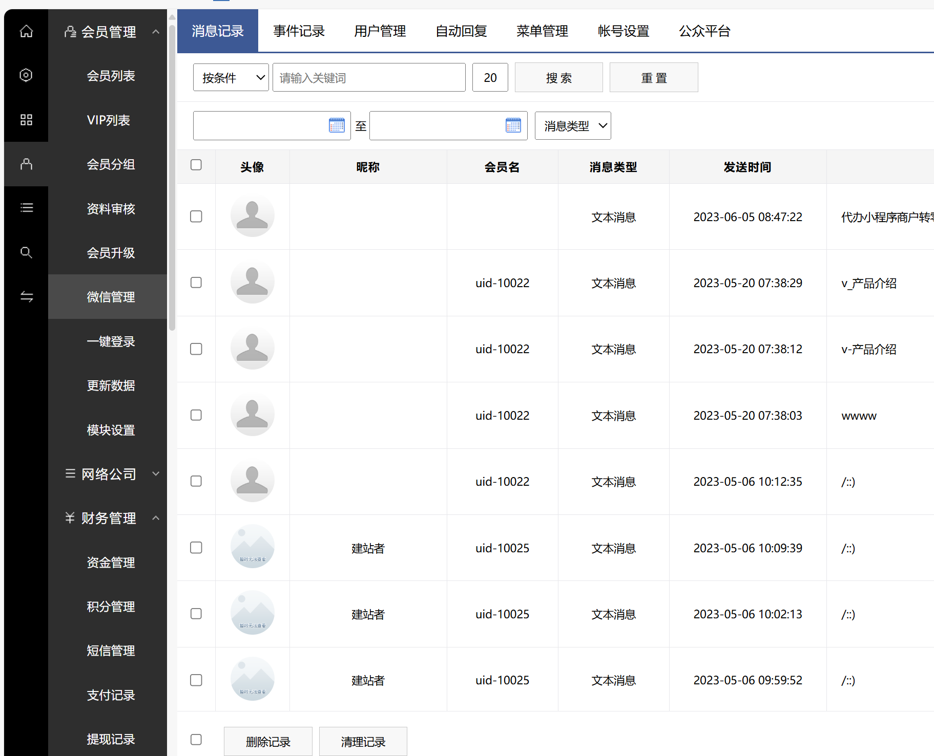934x756 pixels.
Task: Open the 用户管理 tab
Action: [380, 31]
